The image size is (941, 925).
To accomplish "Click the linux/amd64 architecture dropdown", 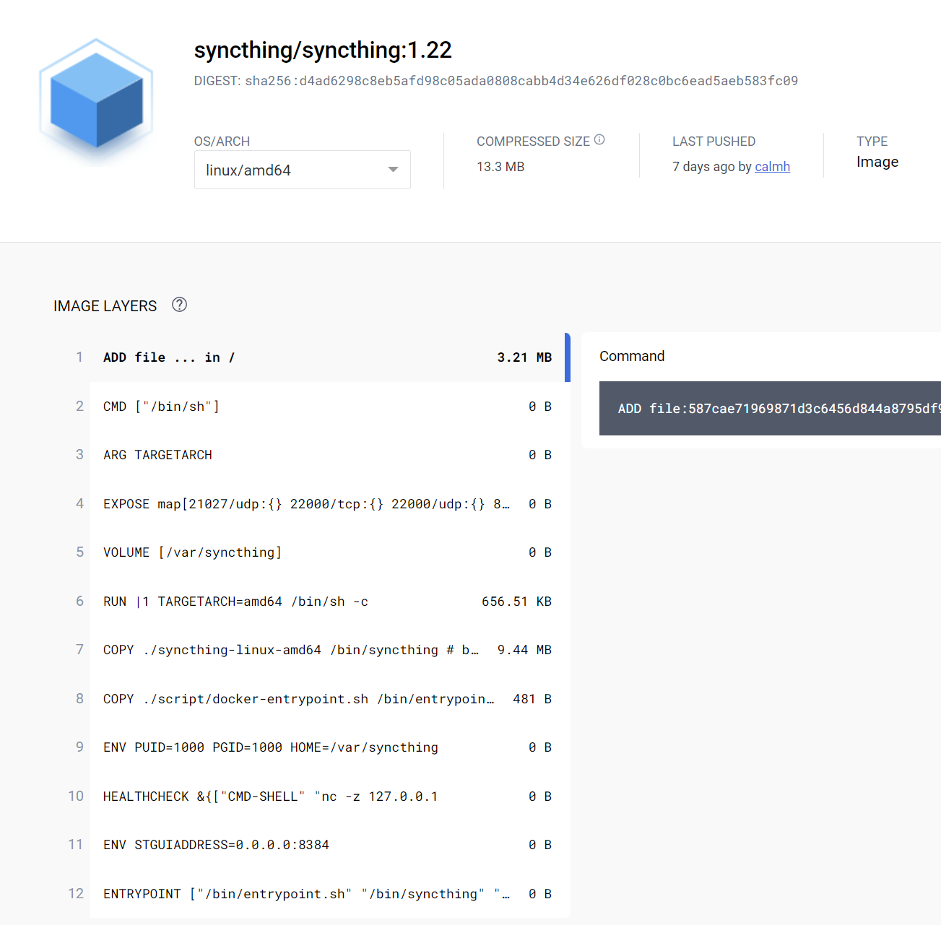I will tap(302, 170).
